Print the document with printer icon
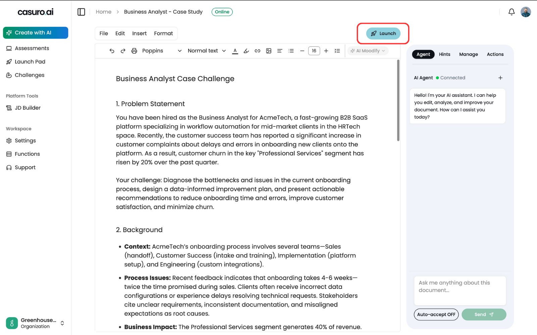This screenshot has width=537, height=335. (134, 51)
